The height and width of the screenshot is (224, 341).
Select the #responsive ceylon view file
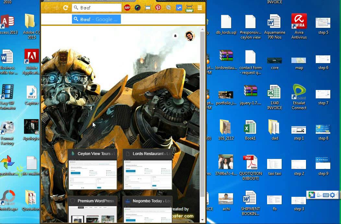[251, 27]
